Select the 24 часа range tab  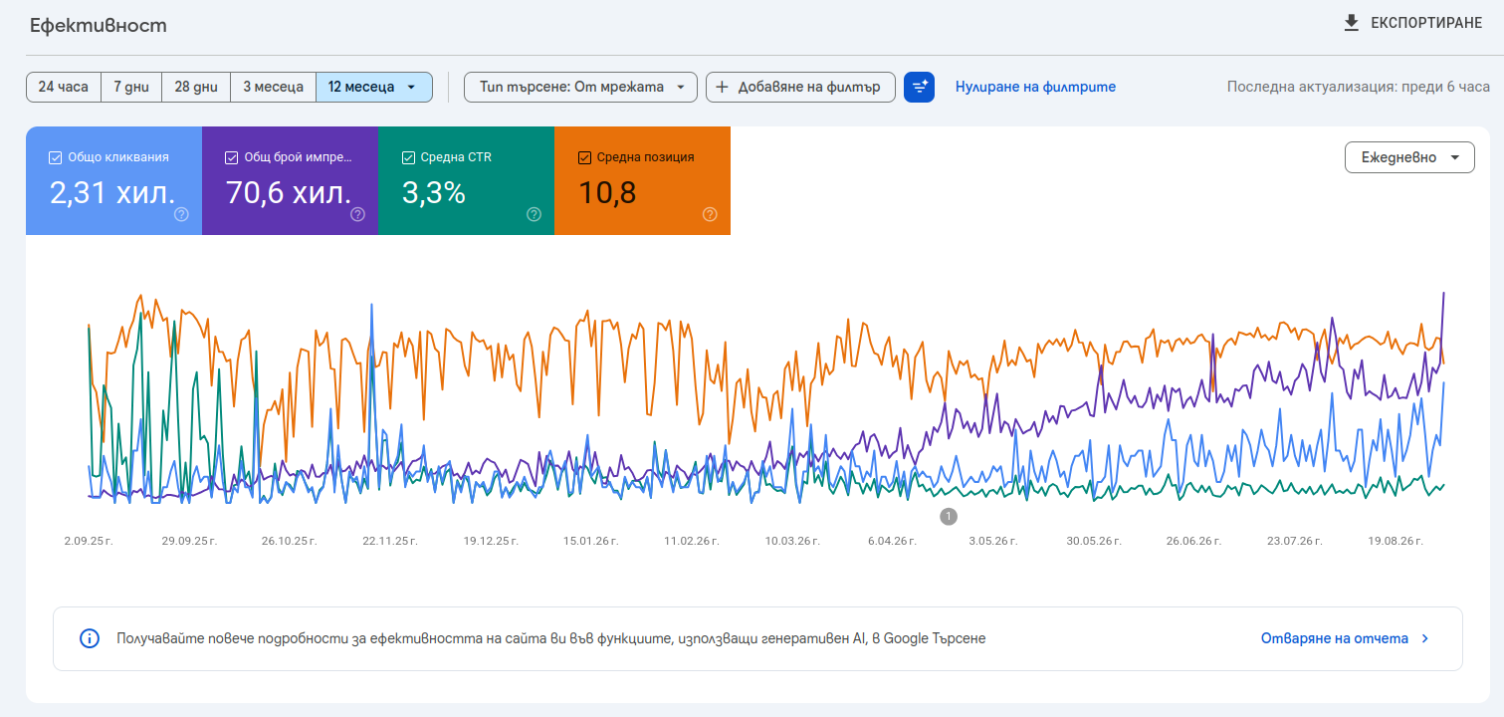64,87
